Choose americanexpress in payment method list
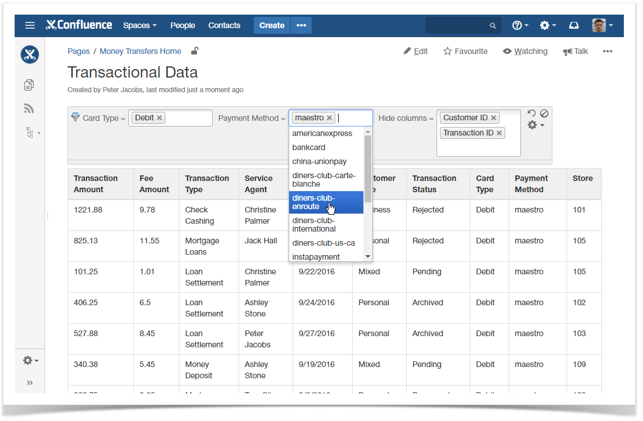 click(x=322, y=133)
